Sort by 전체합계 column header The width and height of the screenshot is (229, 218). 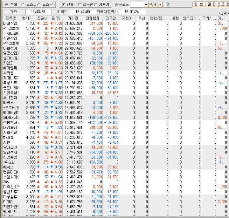[x=93, y=18]
